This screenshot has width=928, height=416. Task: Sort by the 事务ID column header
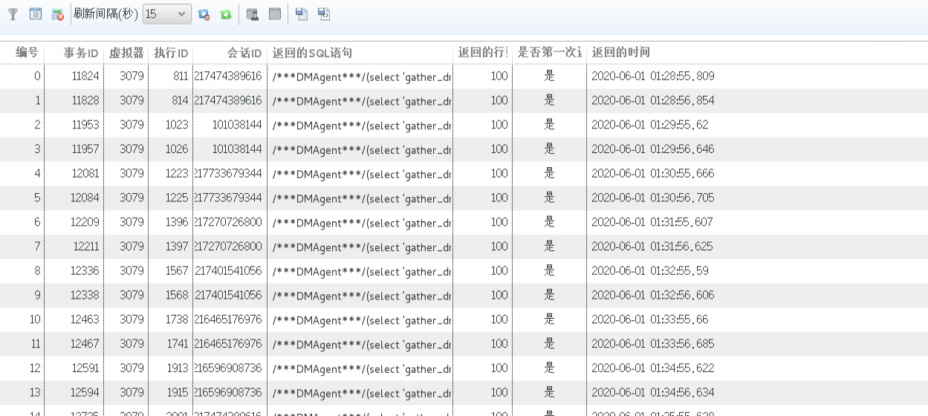(81, 53)
